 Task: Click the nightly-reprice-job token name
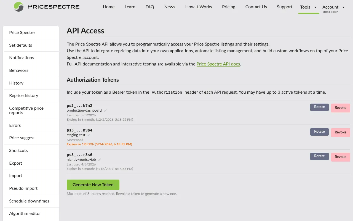click(81, 160)
